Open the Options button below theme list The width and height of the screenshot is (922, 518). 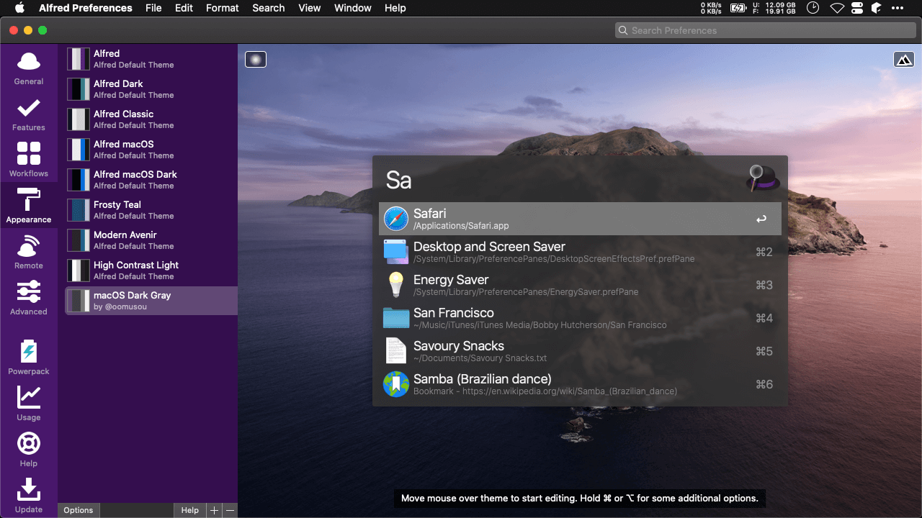[x=79, y=510]
